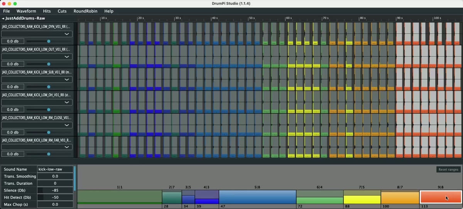Screen dimensions: 463x209
Task: Click the Reset ranges button
Action: point(448,169)
